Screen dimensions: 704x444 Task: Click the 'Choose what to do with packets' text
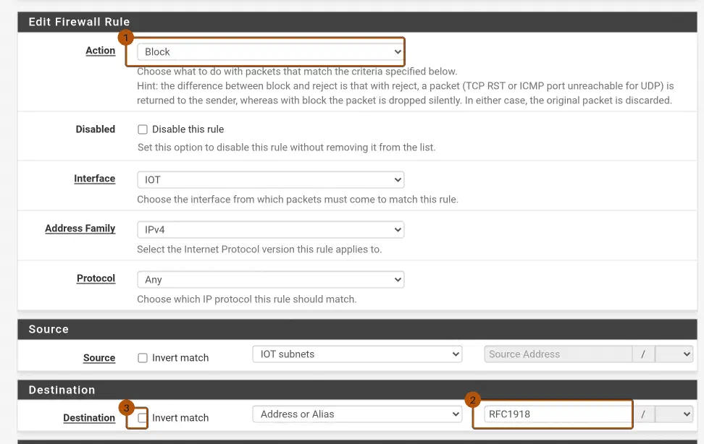[x=297, y=72]
